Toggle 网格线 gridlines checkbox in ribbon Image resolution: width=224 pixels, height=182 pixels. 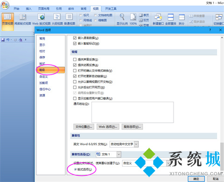point(81,21)
